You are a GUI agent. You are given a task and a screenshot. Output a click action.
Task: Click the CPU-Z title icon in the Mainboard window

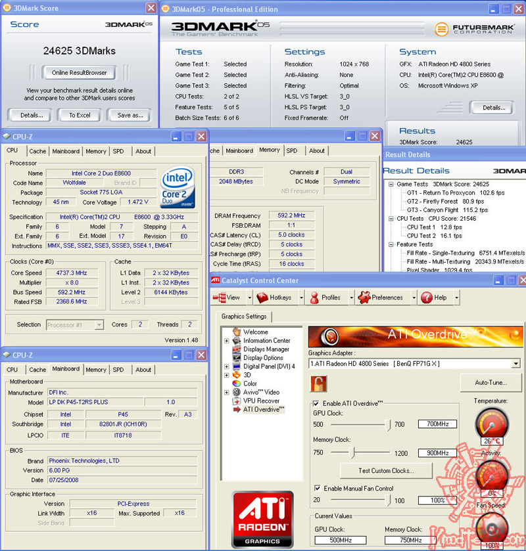[7, 355]
